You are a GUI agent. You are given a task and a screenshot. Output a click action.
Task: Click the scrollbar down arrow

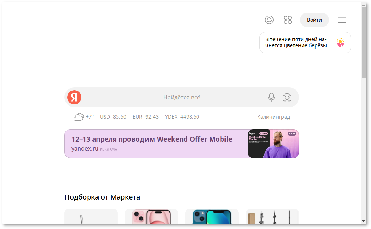(x=364, y=221)
